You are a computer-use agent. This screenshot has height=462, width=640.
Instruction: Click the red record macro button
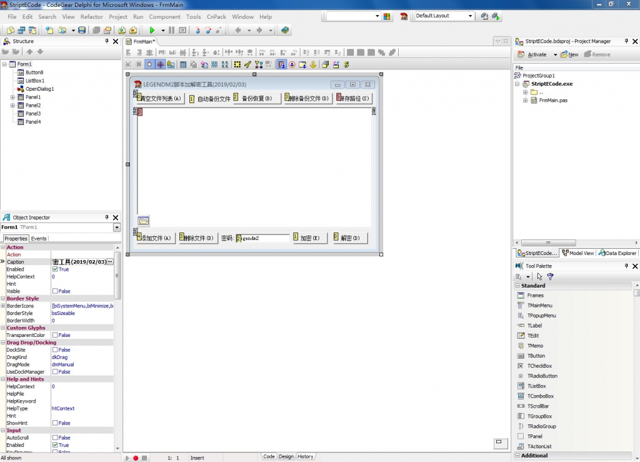(136, 458)
